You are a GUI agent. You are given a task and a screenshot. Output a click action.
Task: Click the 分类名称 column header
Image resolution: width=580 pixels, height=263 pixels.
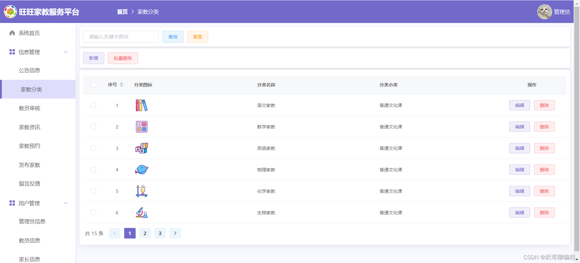(x=266, y=85)
